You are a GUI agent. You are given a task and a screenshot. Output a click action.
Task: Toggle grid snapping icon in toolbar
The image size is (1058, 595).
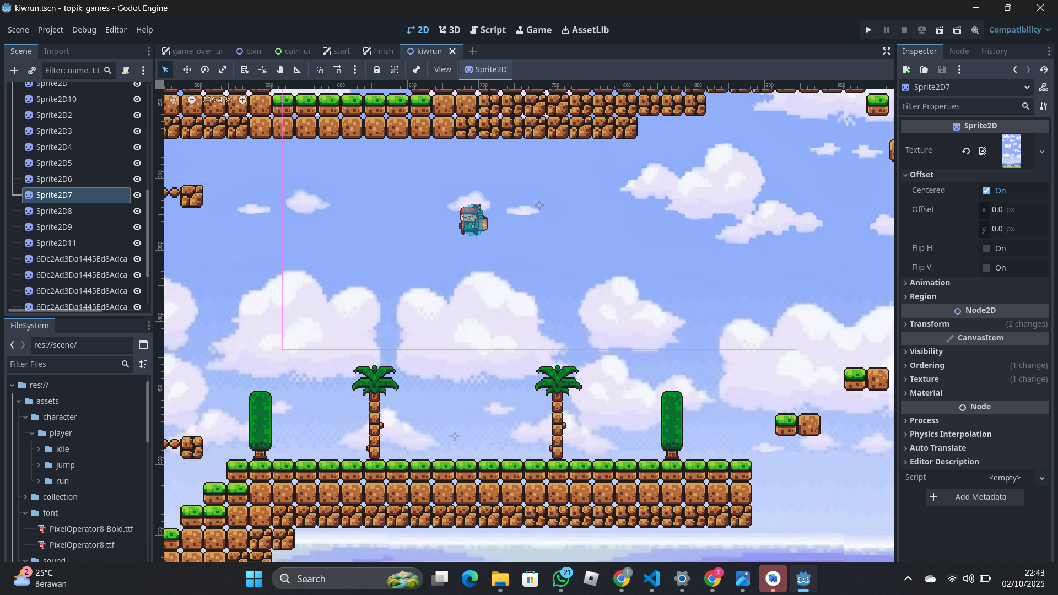[x=337, y=69]
